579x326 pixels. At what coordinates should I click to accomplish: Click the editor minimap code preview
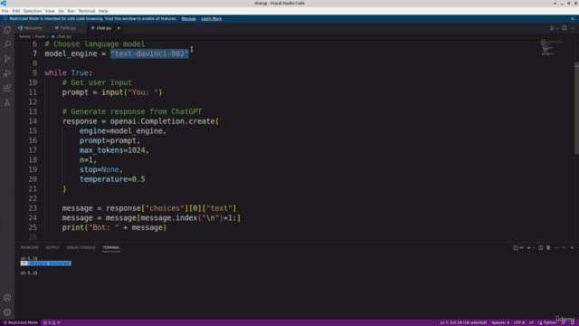tap(551, 47)
